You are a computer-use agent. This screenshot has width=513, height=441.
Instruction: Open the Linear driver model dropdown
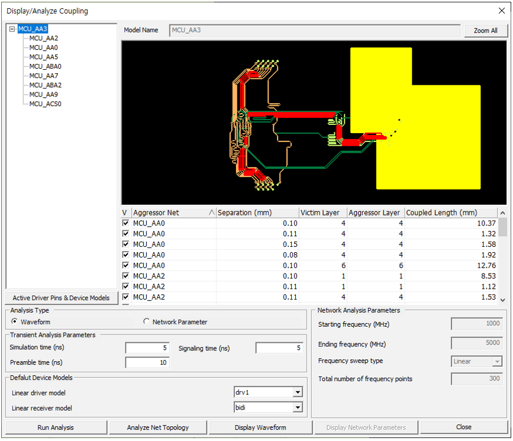pyautogui.click(x=298, y=392)
